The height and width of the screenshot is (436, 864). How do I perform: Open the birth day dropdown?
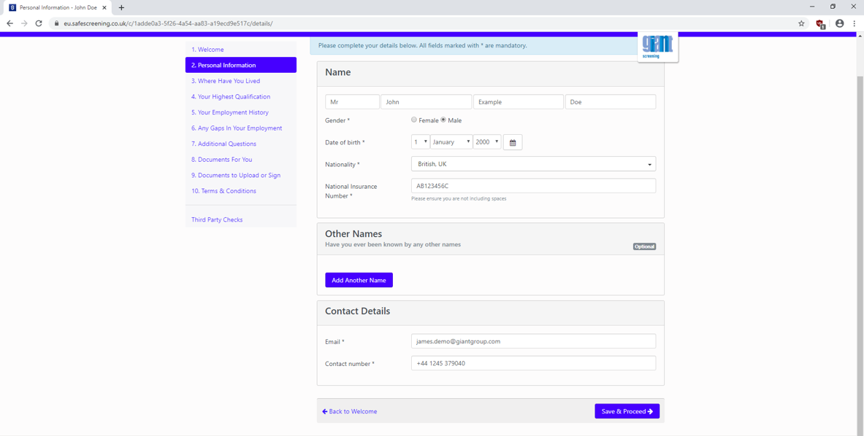[x=420, y=142]
